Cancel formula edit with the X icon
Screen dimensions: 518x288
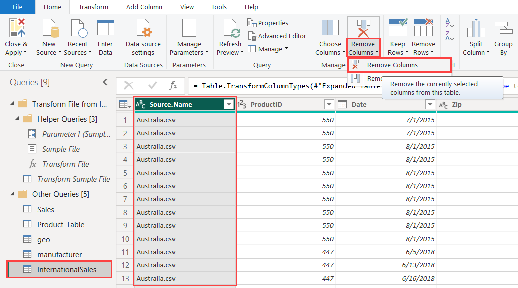[x=129, y=86]
